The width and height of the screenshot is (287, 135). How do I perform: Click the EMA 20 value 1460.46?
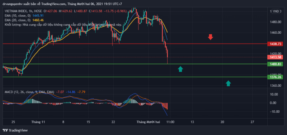click(38, 20)
